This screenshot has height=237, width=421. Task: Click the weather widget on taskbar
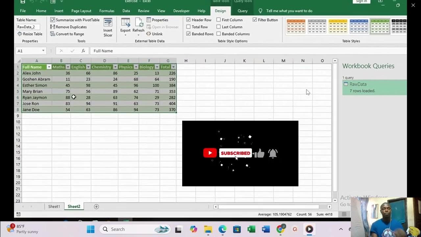tap(22, 229)
